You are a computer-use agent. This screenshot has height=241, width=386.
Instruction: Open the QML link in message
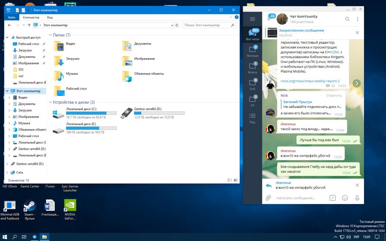tap(335, 52)
